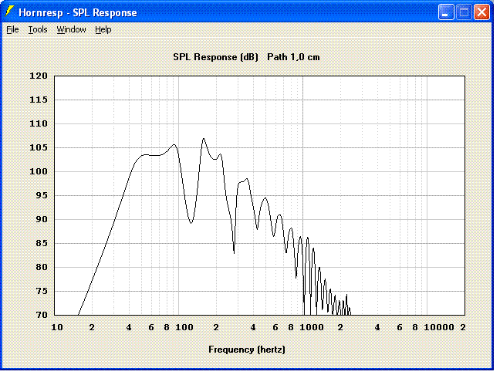500x375 pixels.
Task: Open the Window menu
Action: [x=72, y=29]
